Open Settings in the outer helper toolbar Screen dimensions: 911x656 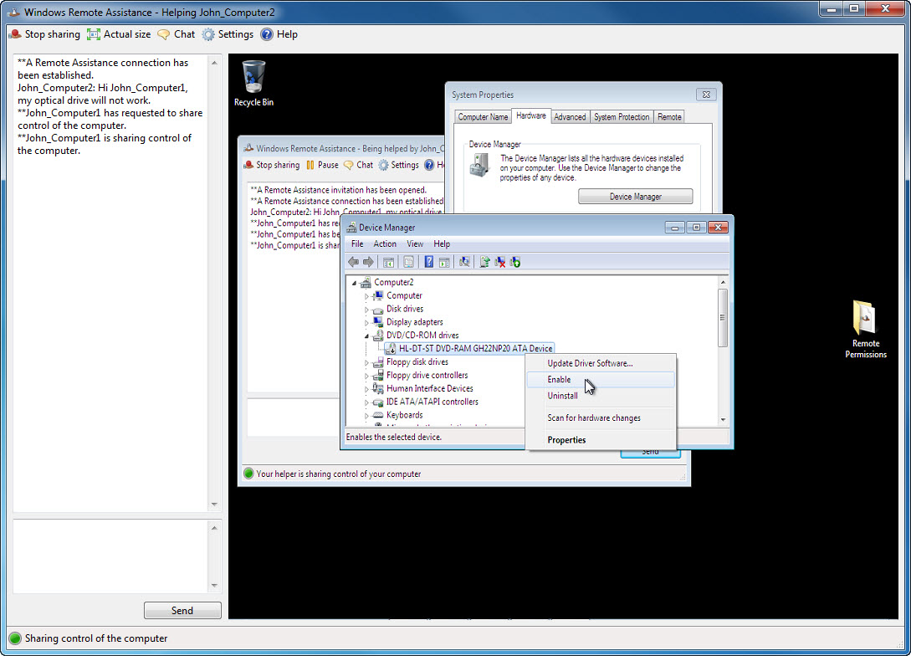click(x=228, y=34)
